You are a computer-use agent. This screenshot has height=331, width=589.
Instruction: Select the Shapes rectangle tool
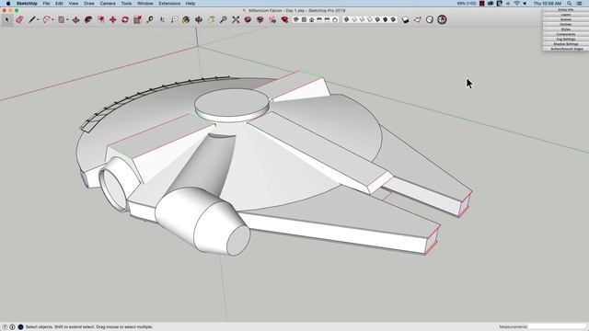pyautogui.click(x=62, y=19)
